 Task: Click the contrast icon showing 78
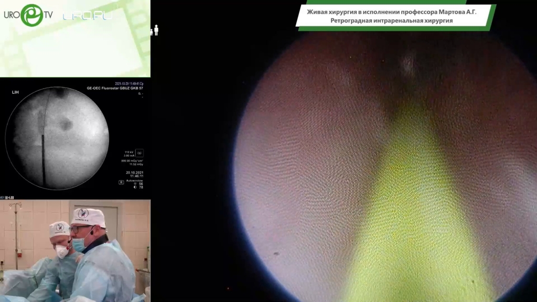point(135,187)
